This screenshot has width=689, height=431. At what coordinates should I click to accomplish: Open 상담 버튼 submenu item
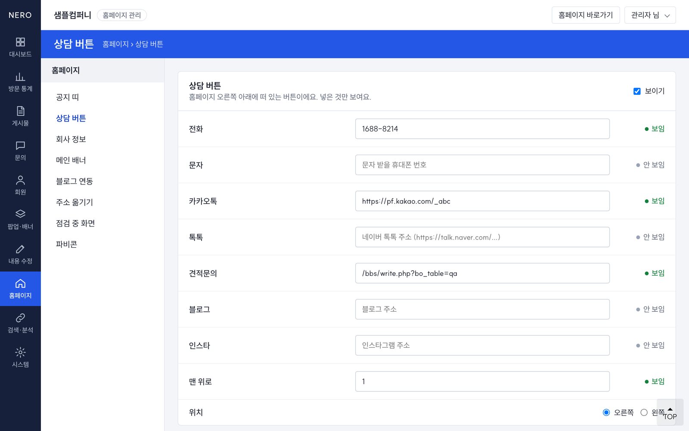(71, 118)
